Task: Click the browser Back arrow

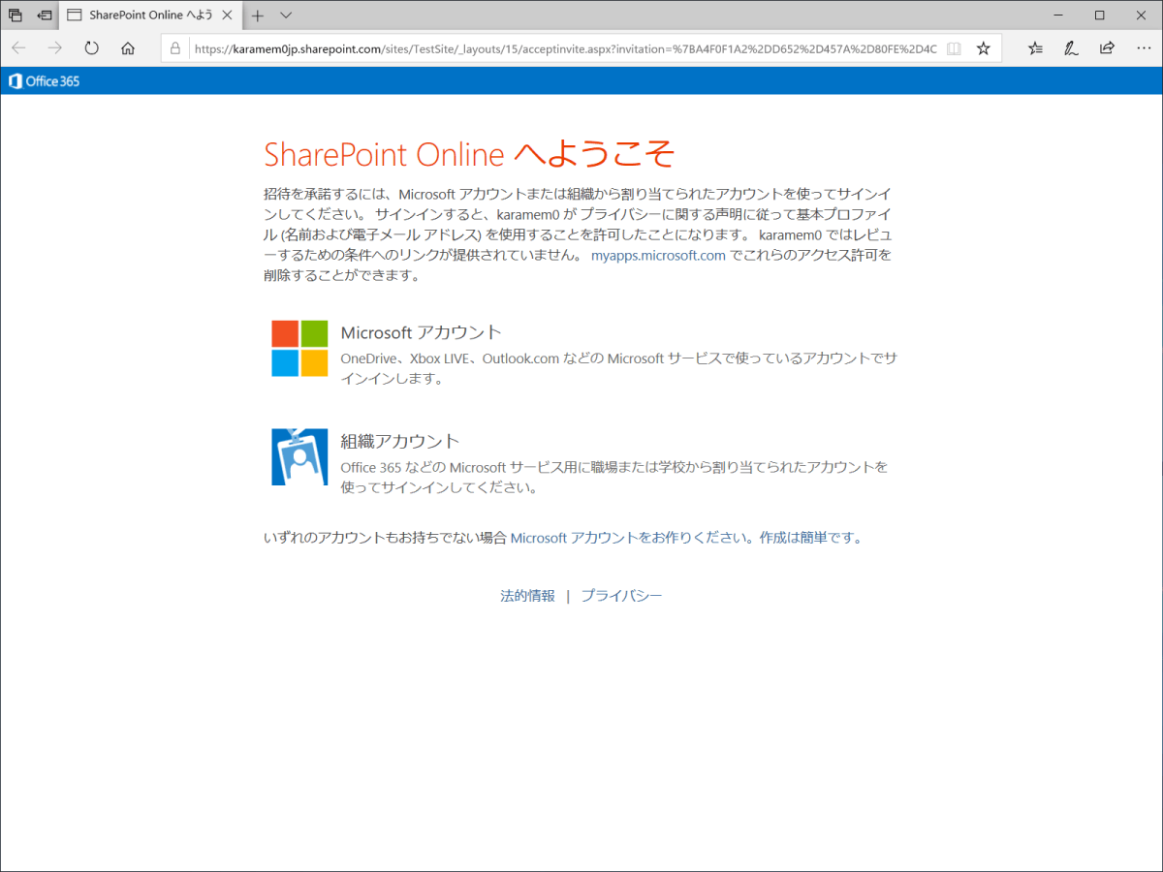Action: [x=19, y=48]
